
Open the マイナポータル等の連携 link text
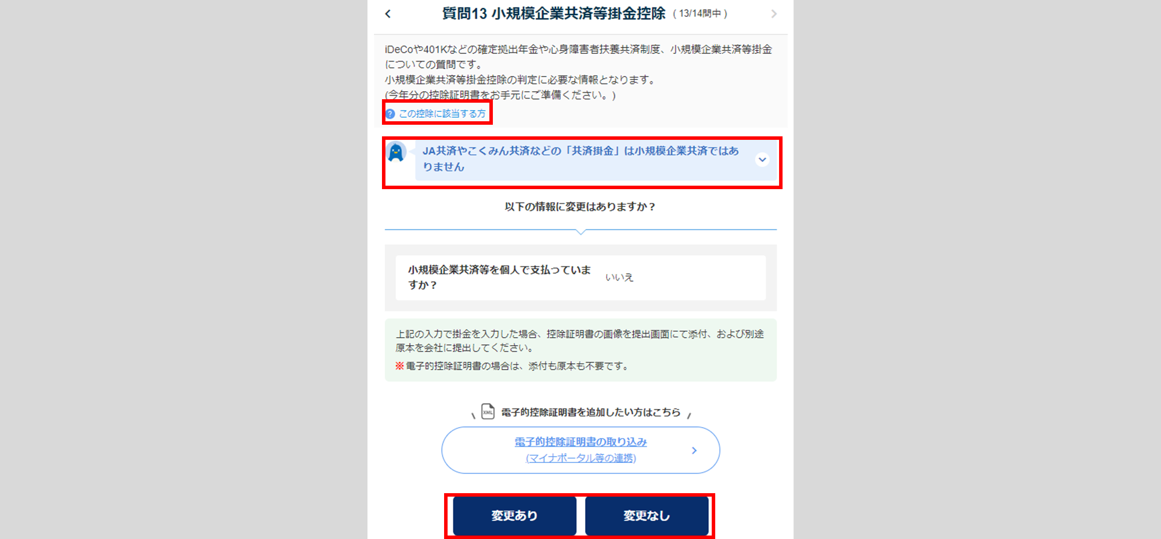click(580, 458)
